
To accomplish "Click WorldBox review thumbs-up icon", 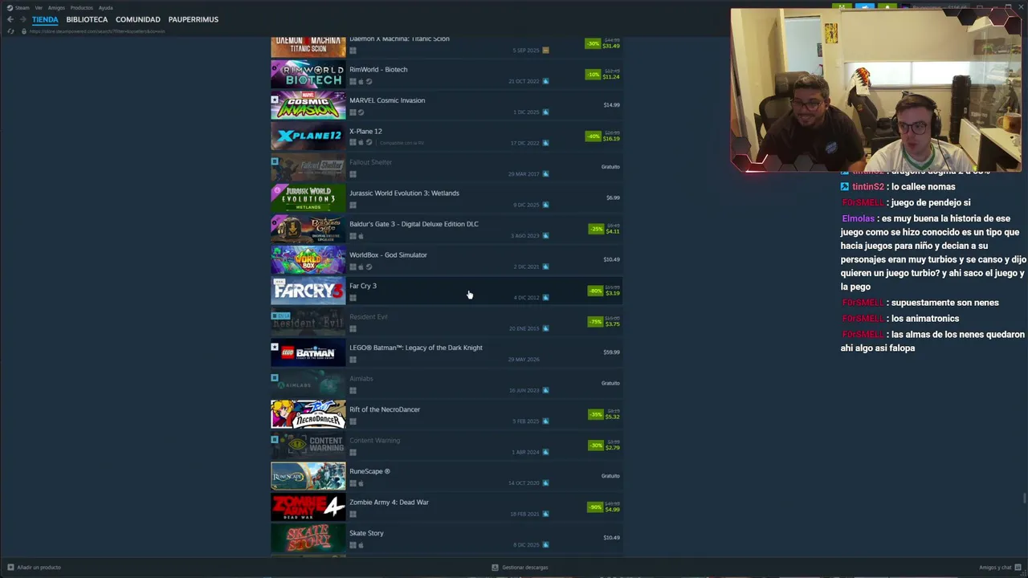I will pos(545,267).
